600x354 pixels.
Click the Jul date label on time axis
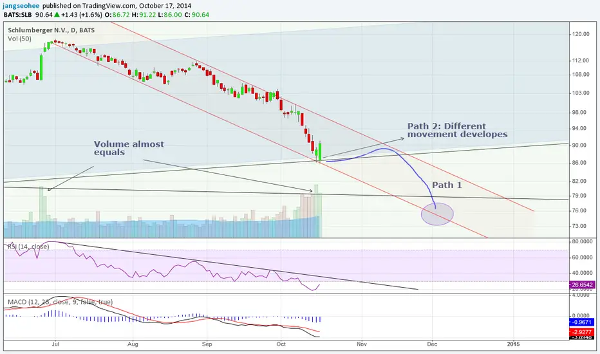tap(55, 344)
